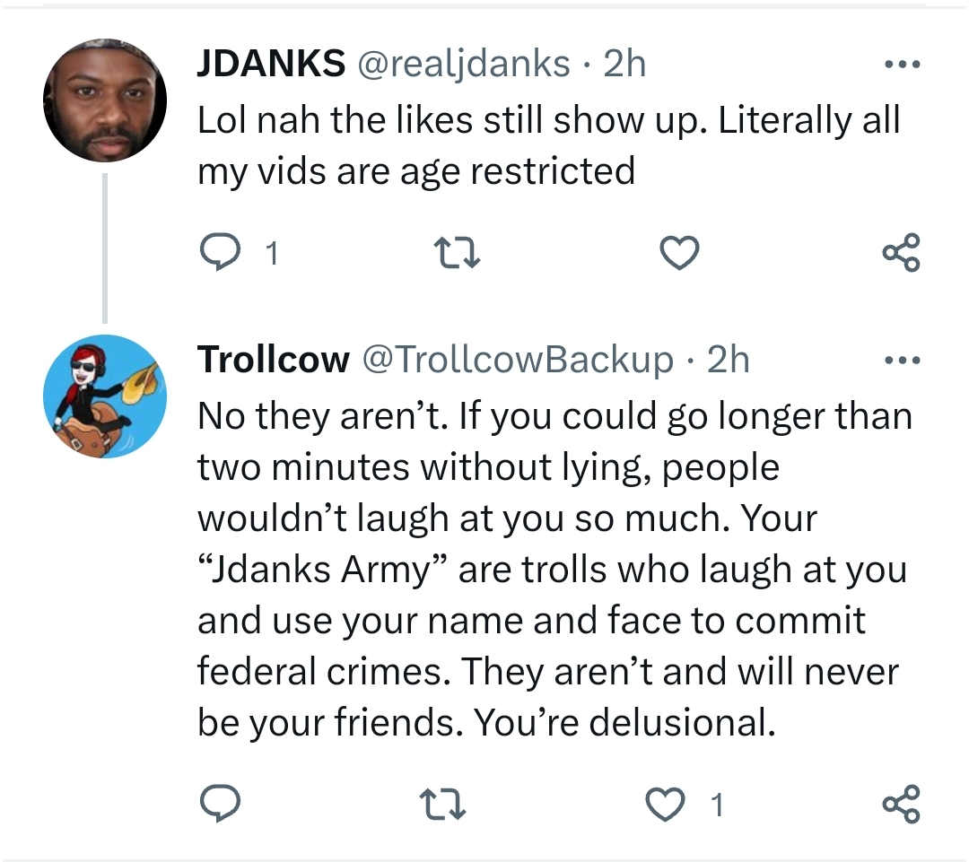Open more options menu on Trollcow tweet

901,361
